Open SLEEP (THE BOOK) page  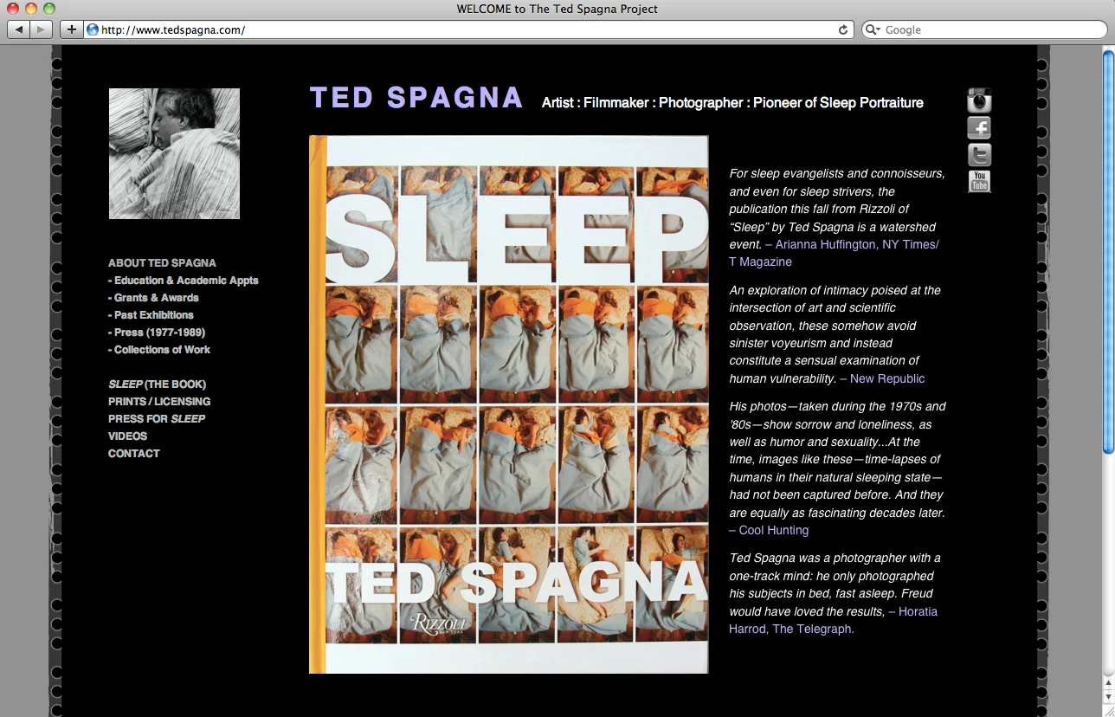coord(157,384)
